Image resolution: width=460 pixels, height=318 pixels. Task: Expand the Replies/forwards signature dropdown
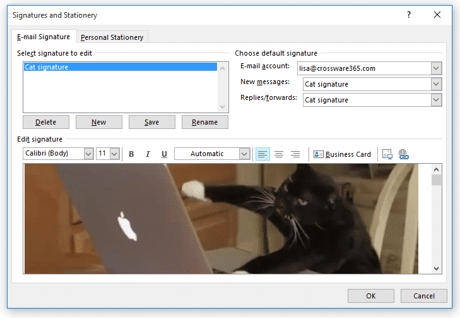click(x=436, y=100)
